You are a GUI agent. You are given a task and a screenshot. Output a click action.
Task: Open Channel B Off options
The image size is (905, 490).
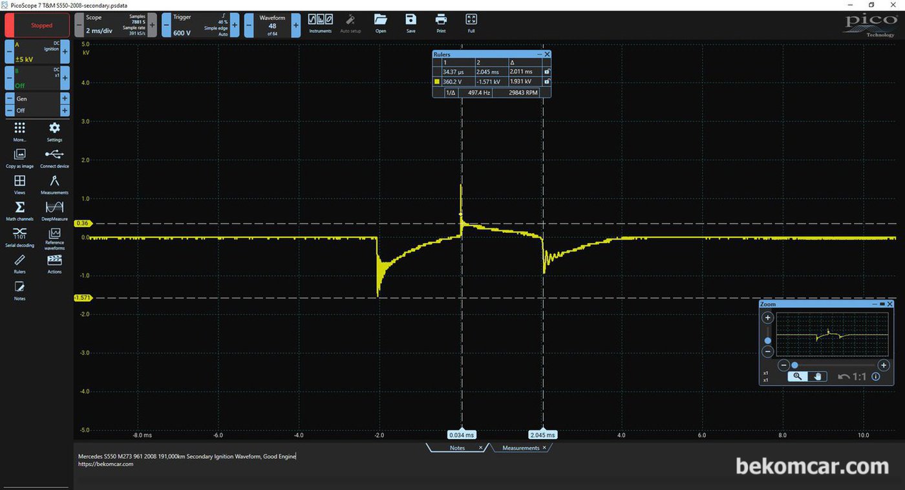pyautogui.click(x=37, y=77)
